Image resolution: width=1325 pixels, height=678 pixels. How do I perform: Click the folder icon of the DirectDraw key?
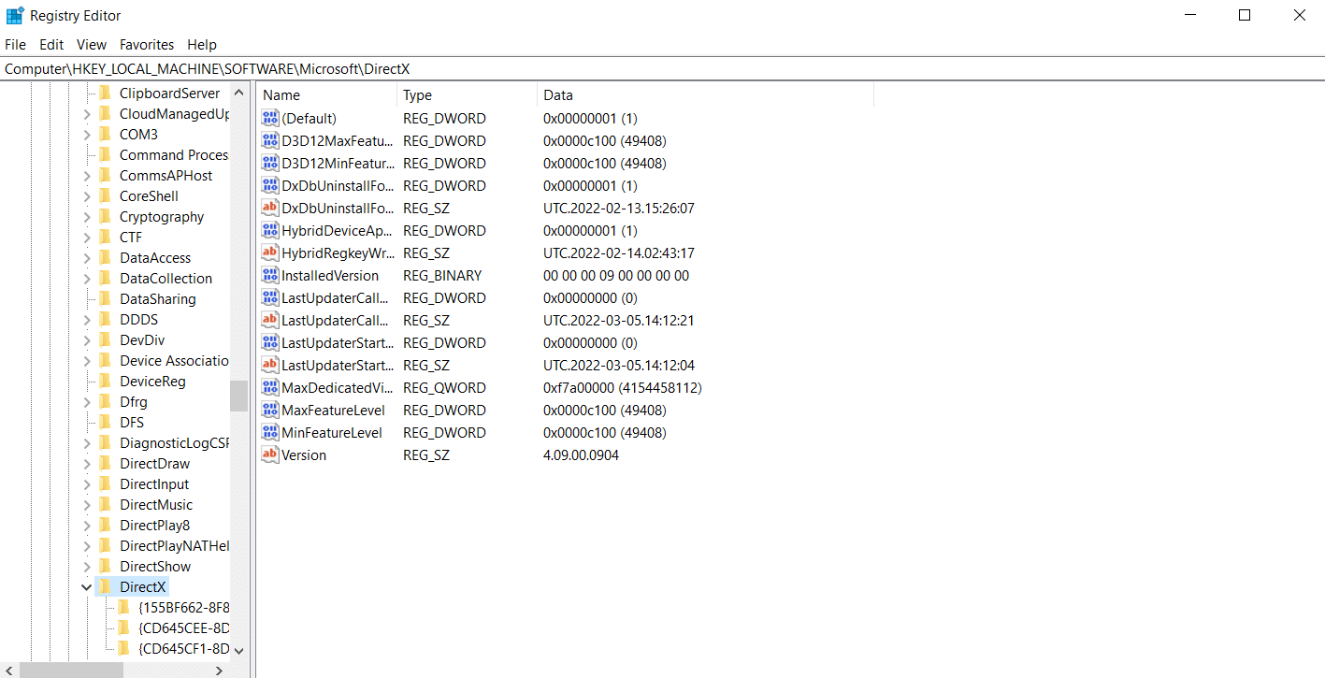106,464
